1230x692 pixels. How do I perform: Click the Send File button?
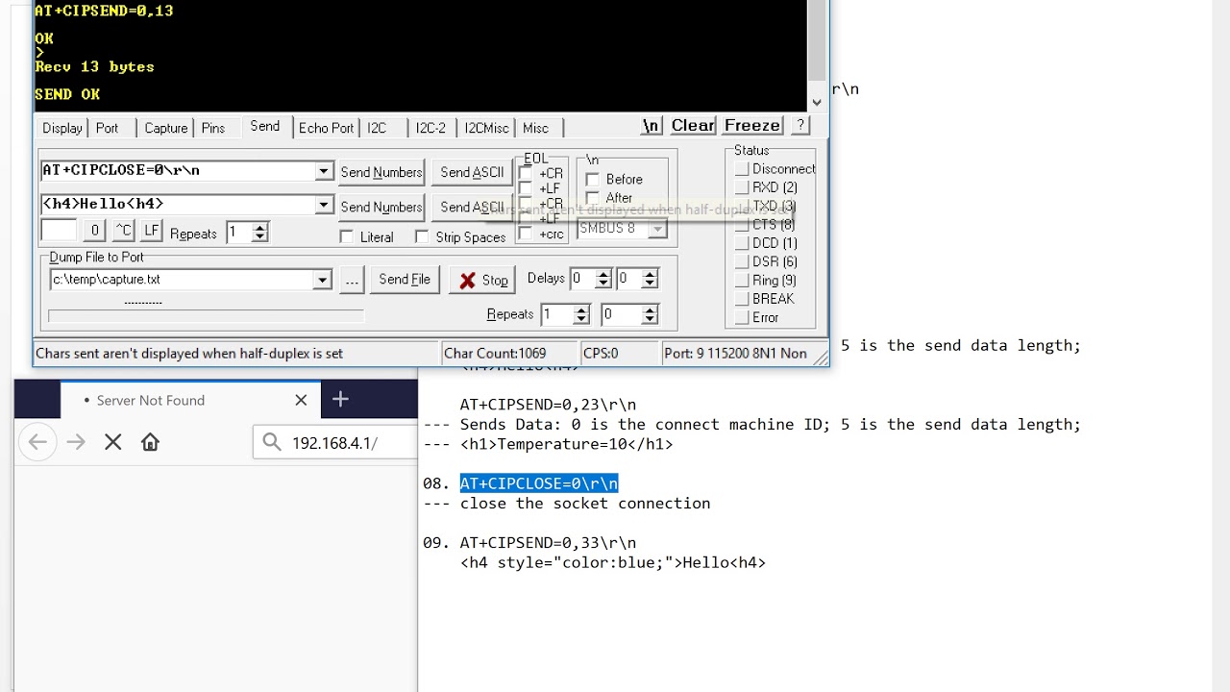pos(405,280)
